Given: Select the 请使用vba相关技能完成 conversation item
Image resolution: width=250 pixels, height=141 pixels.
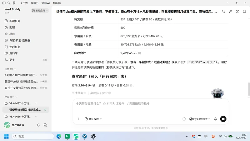Looking at the screenshot, I should 26,110.
